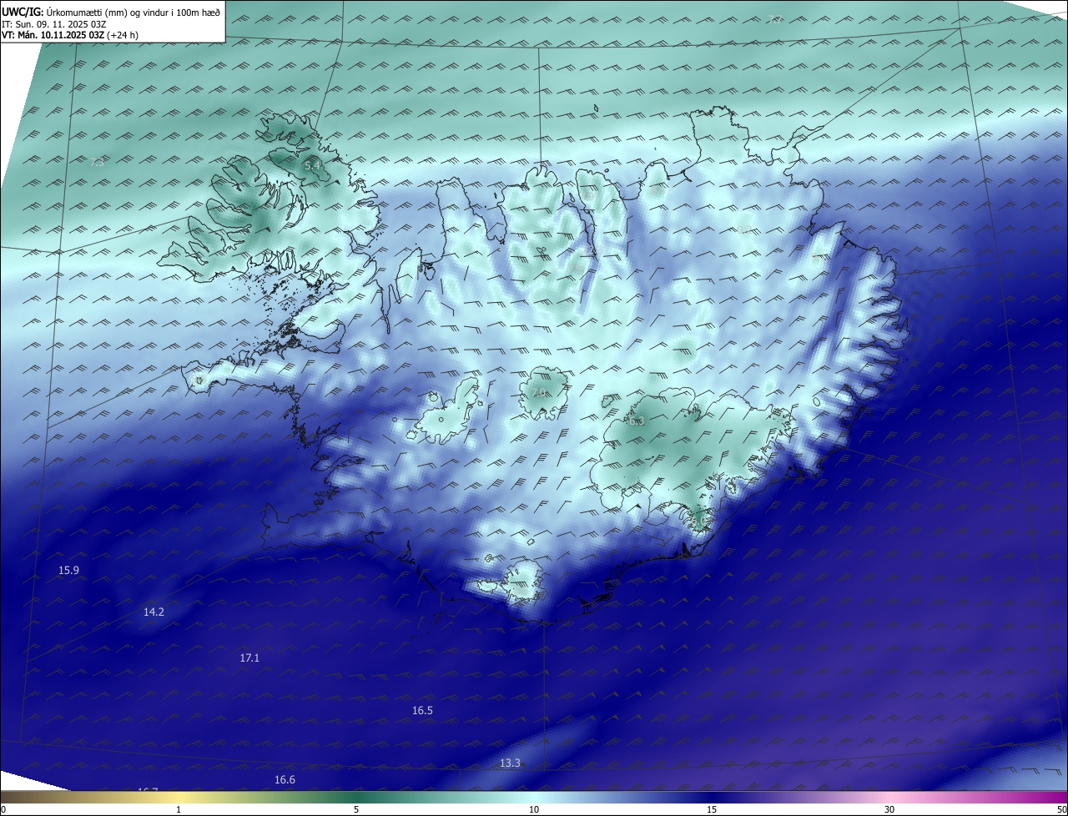Click the 15.9 value label on the map

[x=68, y=571]
